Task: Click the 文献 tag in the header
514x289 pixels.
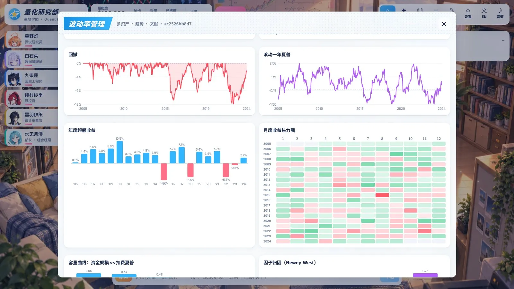Action: (x=154, y=24)
